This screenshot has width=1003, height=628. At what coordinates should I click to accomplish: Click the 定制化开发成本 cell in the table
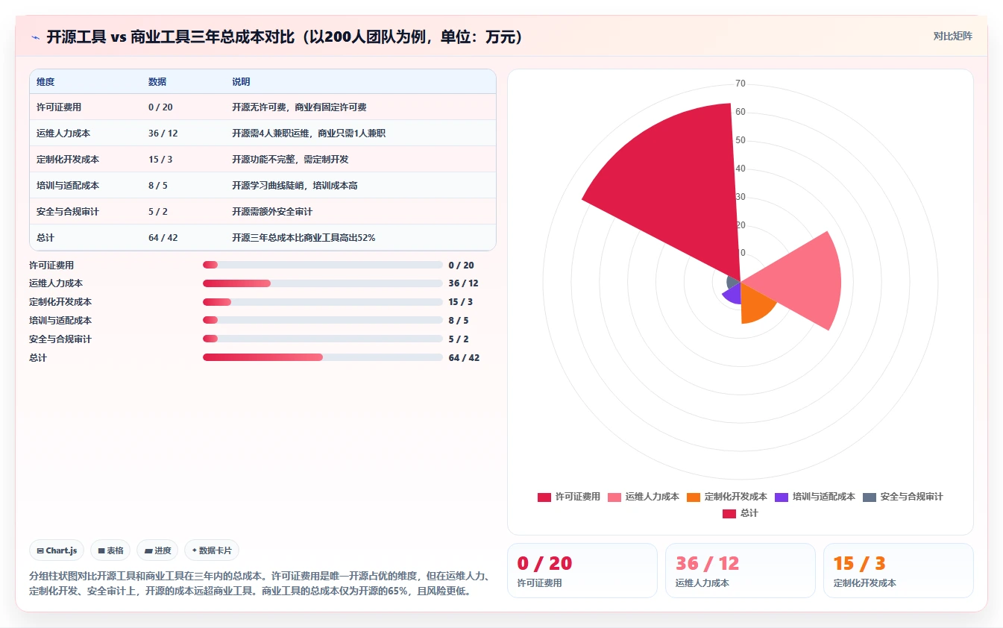[68, 160]
